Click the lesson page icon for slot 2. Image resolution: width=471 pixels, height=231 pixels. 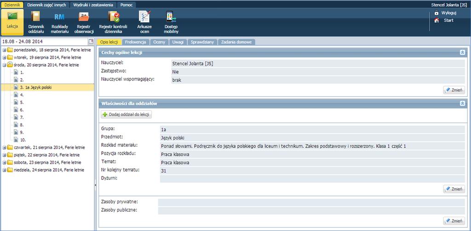click(16, 80)
